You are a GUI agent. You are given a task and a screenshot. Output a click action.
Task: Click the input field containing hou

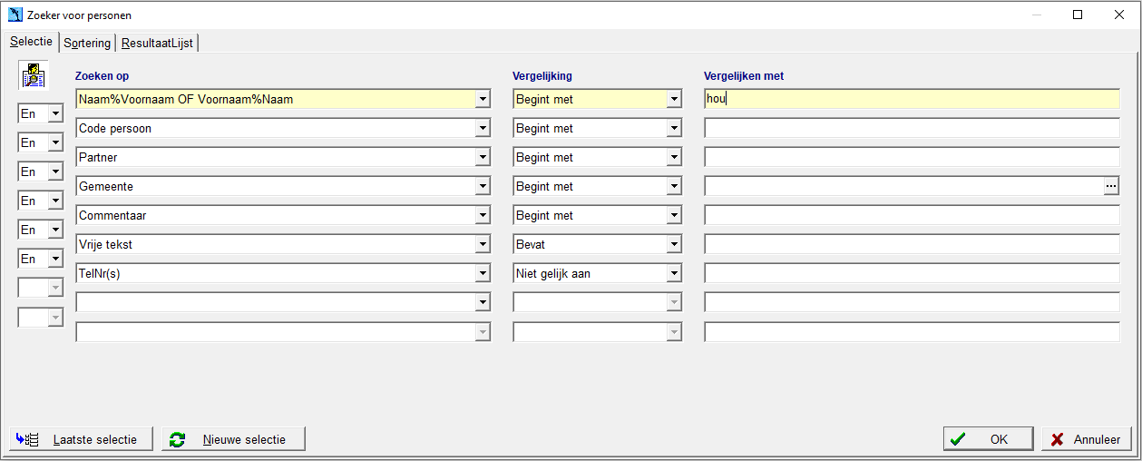coord(912,99)
